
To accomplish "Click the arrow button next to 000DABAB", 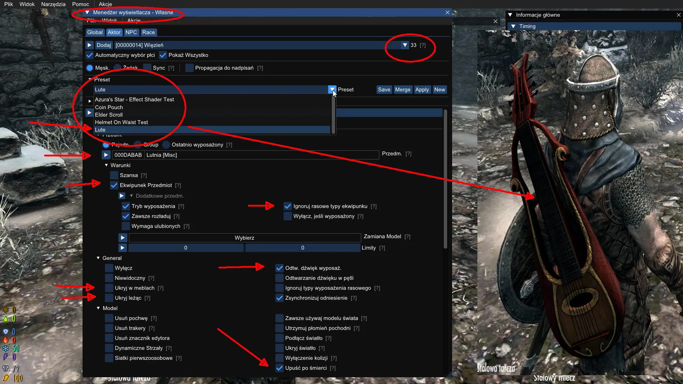I will coord(106,155).
